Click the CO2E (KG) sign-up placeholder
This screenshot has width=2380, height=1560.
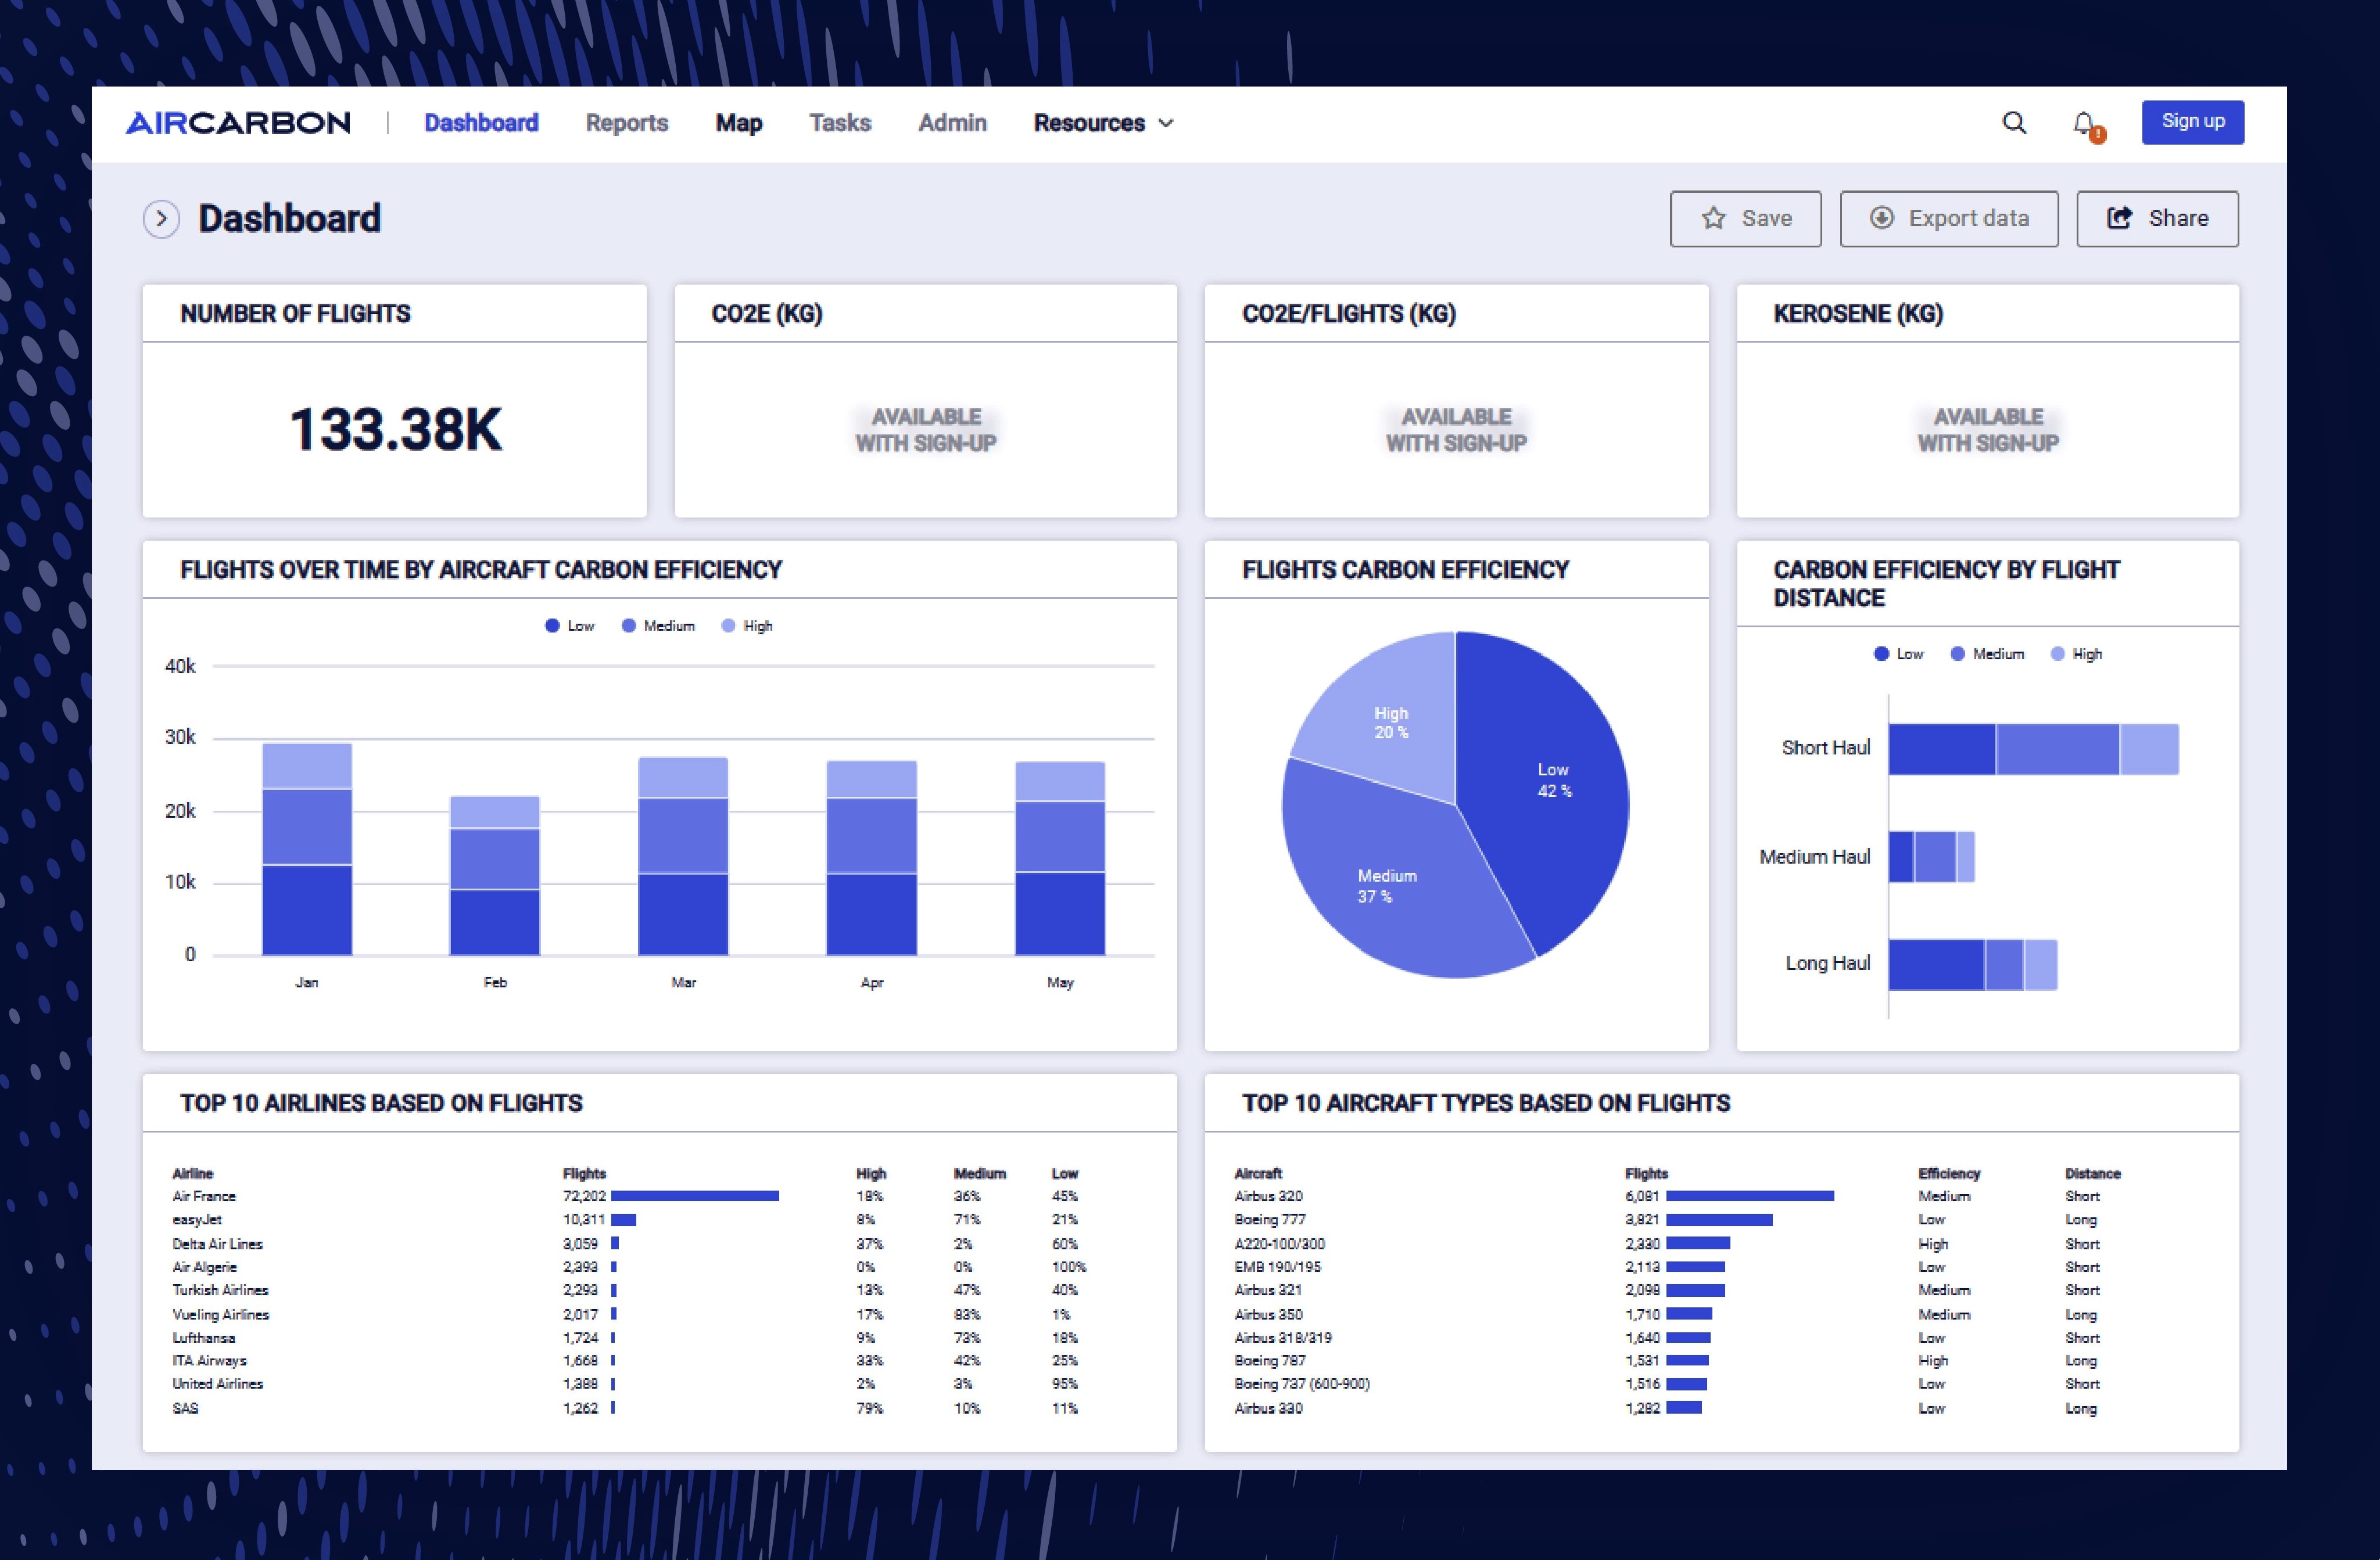pos(926,430)
